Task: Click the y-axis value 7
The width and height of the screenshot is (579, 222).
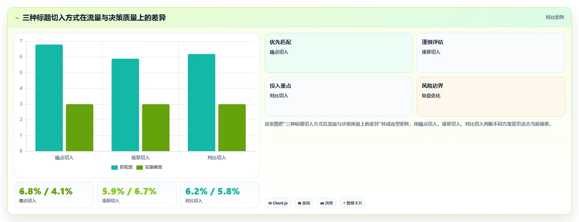Action: [21, 41]
